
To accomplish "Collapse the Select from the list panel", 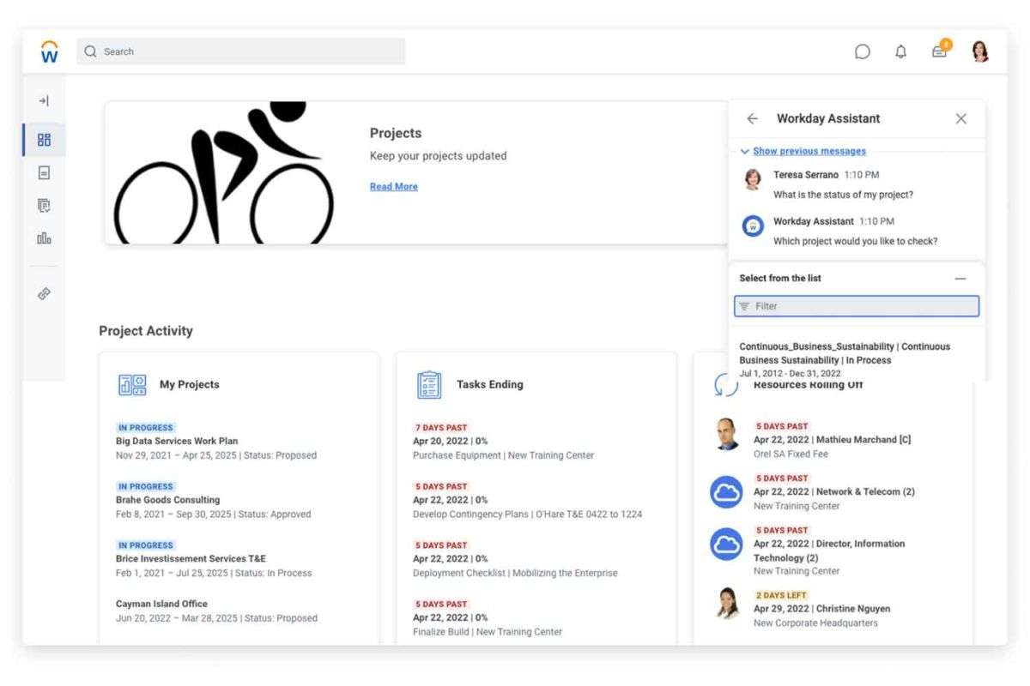I will (x=960, y=278).
